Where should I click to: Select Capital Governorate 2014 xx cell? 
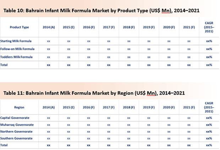49,118
